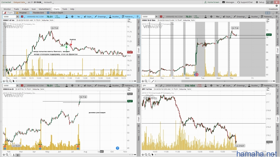
Task: Click zoom-in magnifier under top-left chart
Action: tap(7, 81)
